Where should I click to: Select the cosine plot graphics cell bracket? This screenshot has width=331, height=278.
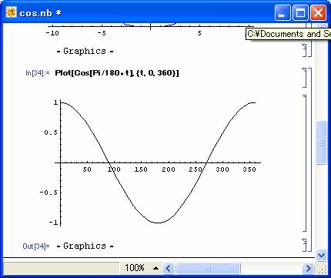(x=305, y=163)
